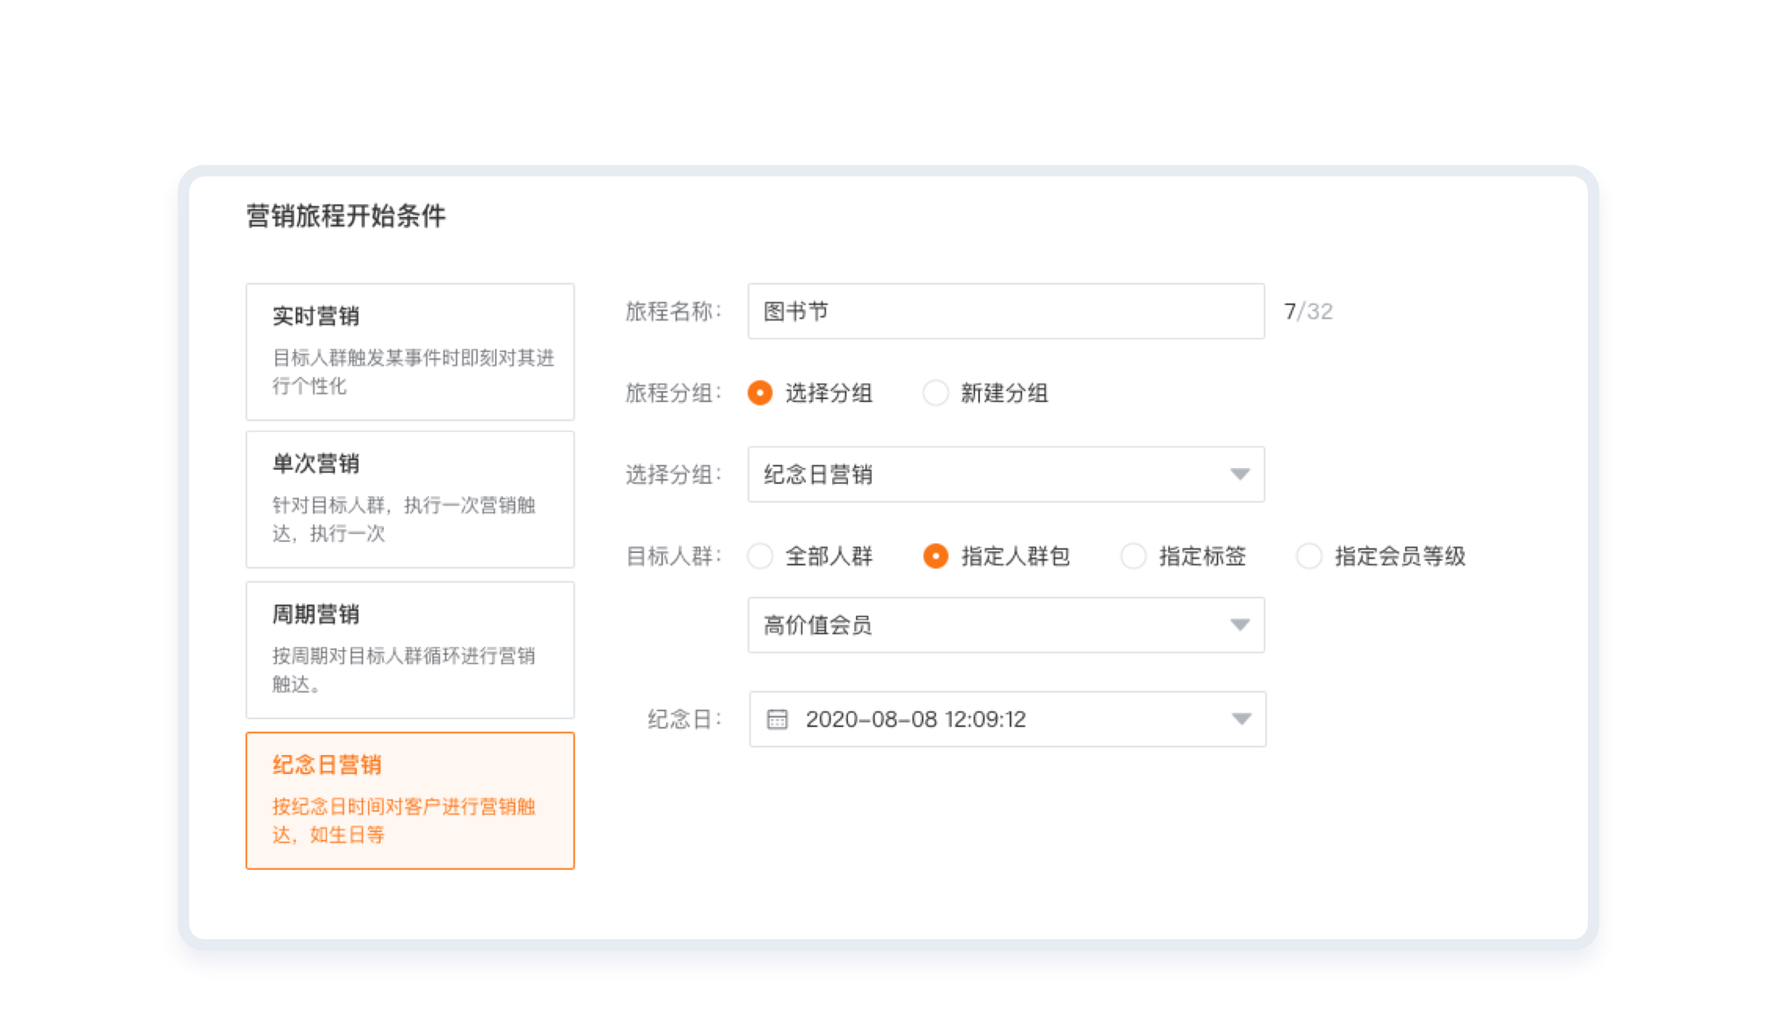Click the description 针对目标人群，执行一次营销触达，执行一次
This screenshot has width=1777, height=1014.
[404, 519]
